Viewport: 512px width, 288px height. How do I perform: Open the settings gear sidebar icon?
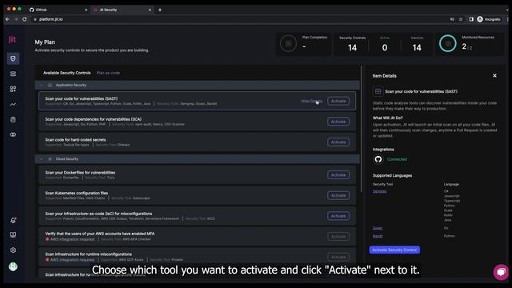[13, 250]
